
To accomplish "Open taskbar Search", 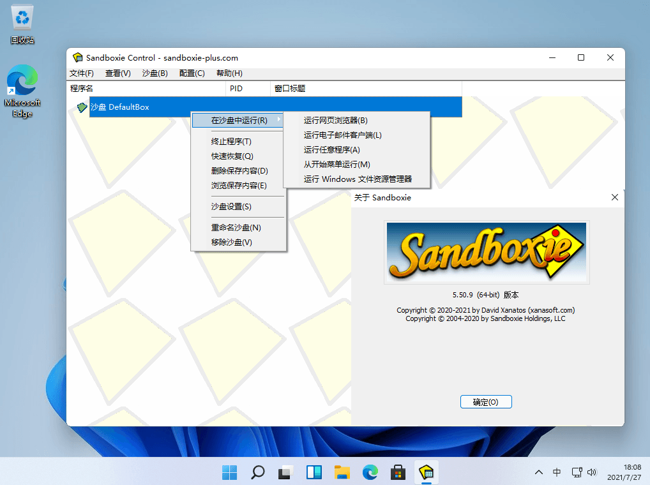I will point(257,472).
